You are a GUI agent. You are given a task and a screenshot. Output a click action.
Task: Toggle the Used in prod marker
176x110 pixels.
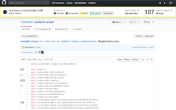pos(96,13)
